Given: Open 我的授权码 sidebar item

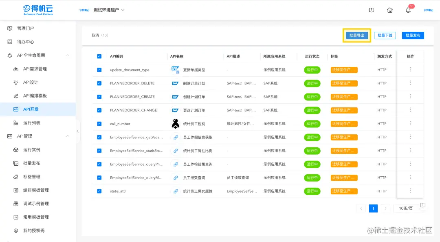Looking at the screenshot, I should point(34,231).
